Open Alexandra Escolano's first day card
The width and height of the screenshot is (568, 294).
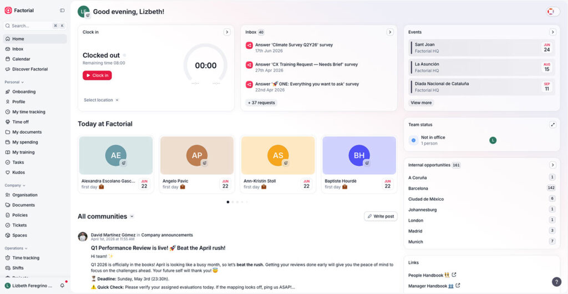point(116,164)
